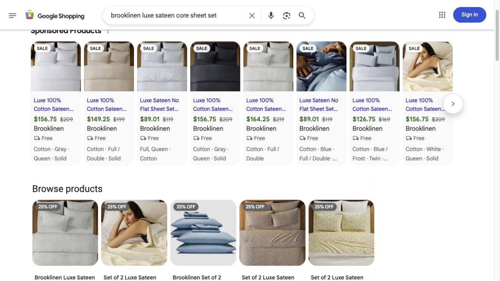Click into the search text field

[176, 15]
